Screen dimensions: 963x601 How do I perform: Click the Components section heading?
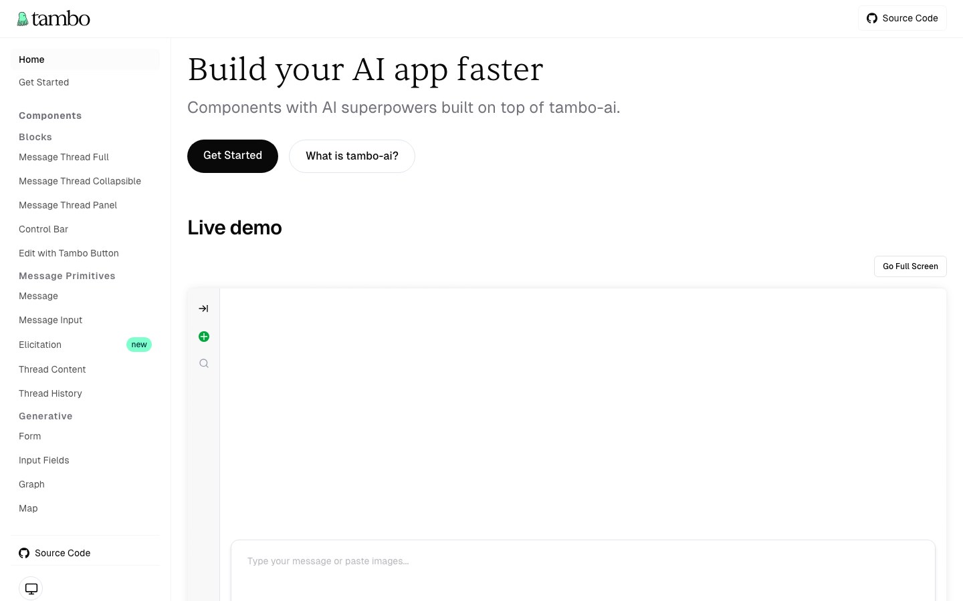coord(50,116)
